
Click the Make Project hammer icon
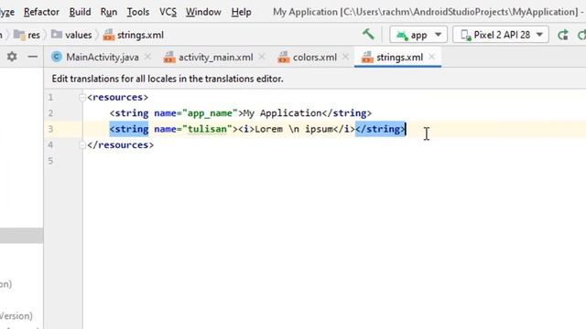pos(368,35)
